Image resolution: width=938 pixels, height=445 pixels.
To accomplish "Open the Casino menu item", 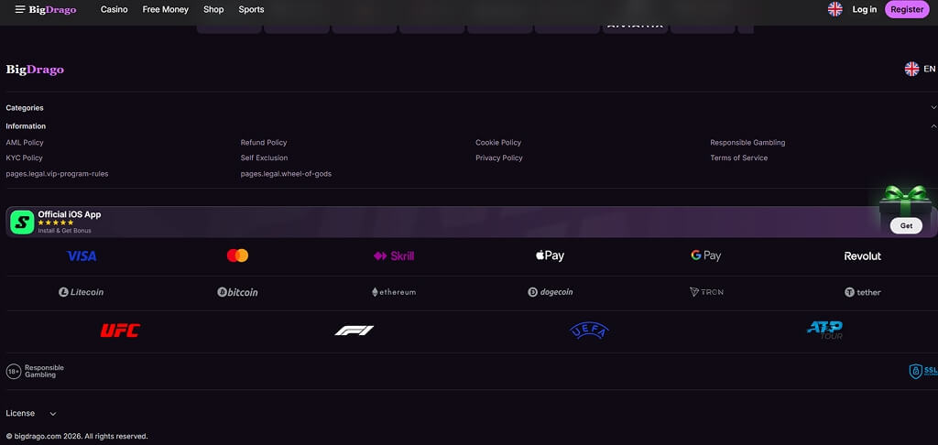I will coord(114,9).
